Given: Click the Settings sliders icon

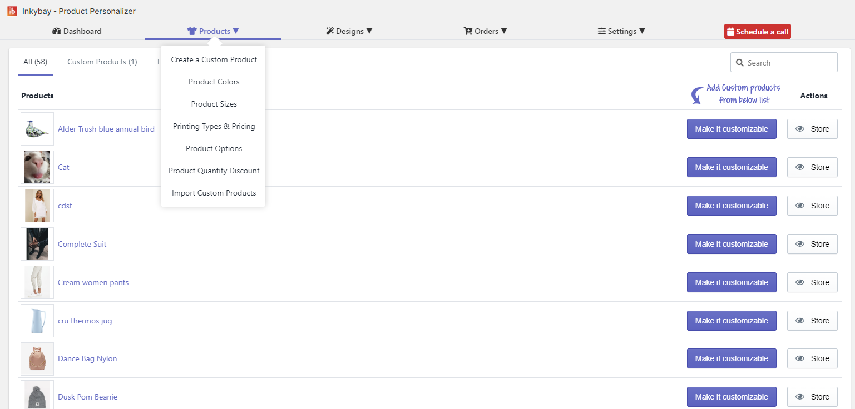Looking at the screenshot, I should coord(601,32).
